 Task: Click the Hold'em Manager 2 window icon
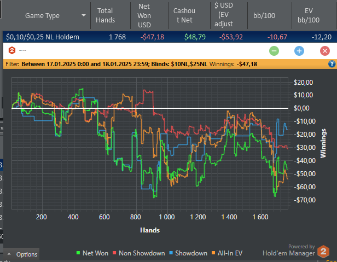[x=12, y=50]
